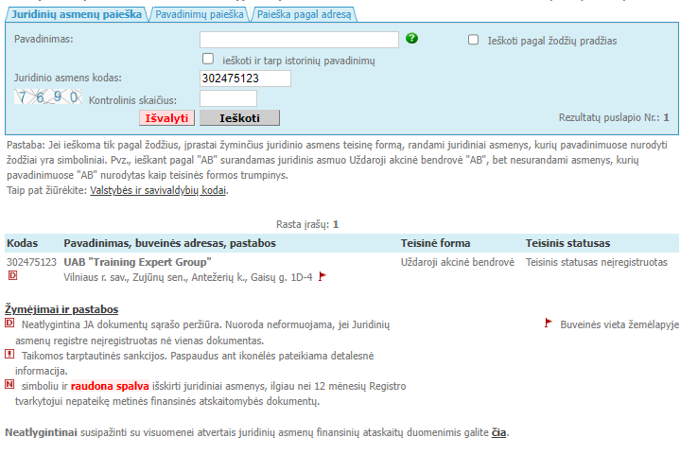The width and height of the screenshot is (698, 455).
Task: Open documents list via D icon under 302475123
Action: (12, 276)
